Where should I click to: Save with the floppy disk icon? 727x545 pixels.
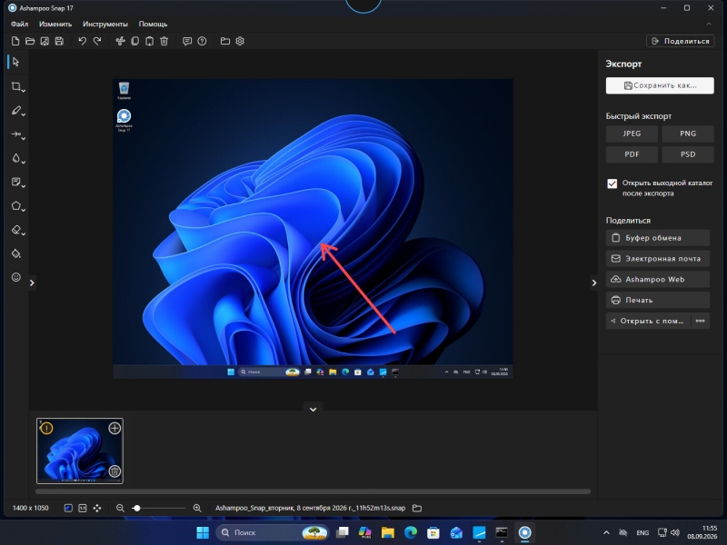coord(59,41)
